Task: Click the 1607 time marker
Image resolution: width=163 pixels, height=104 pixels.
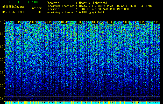Action: [110, 22]
